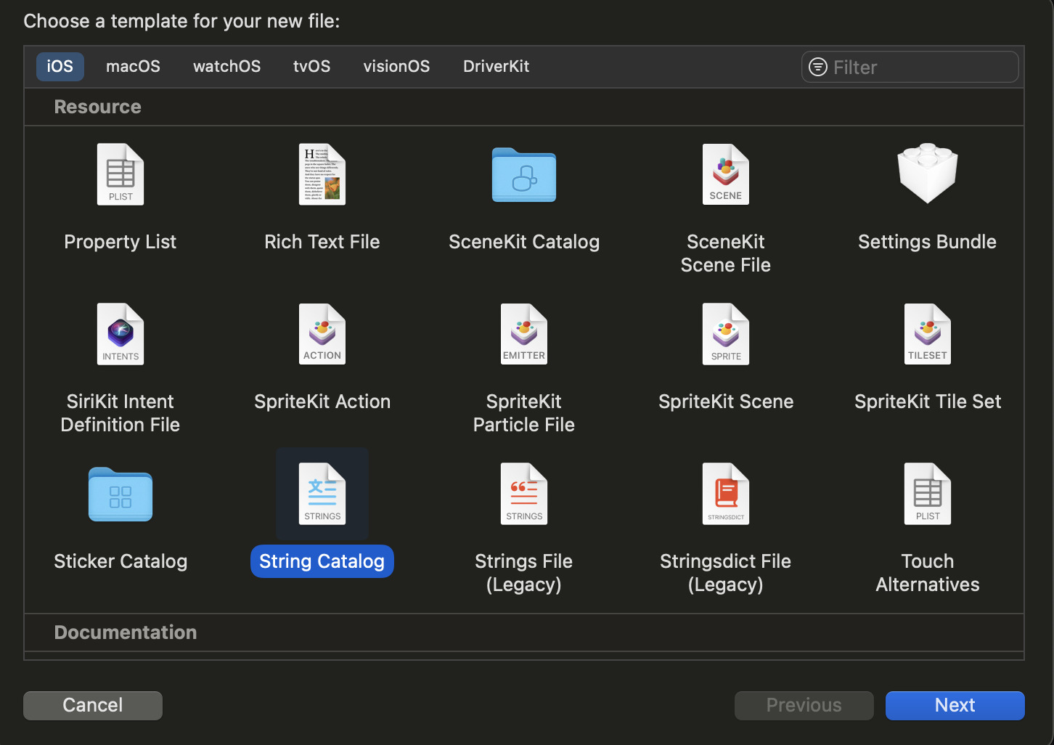Click the "Stringsdict File (Legacy)" label
The height and width of the screenshot is (745, 1054).
pos(726,573)
